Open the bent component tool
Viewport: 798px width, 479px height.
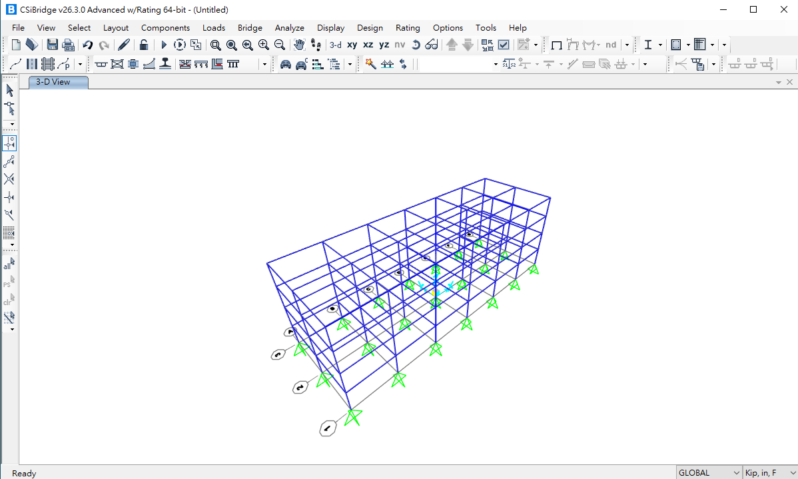point(233,64)
